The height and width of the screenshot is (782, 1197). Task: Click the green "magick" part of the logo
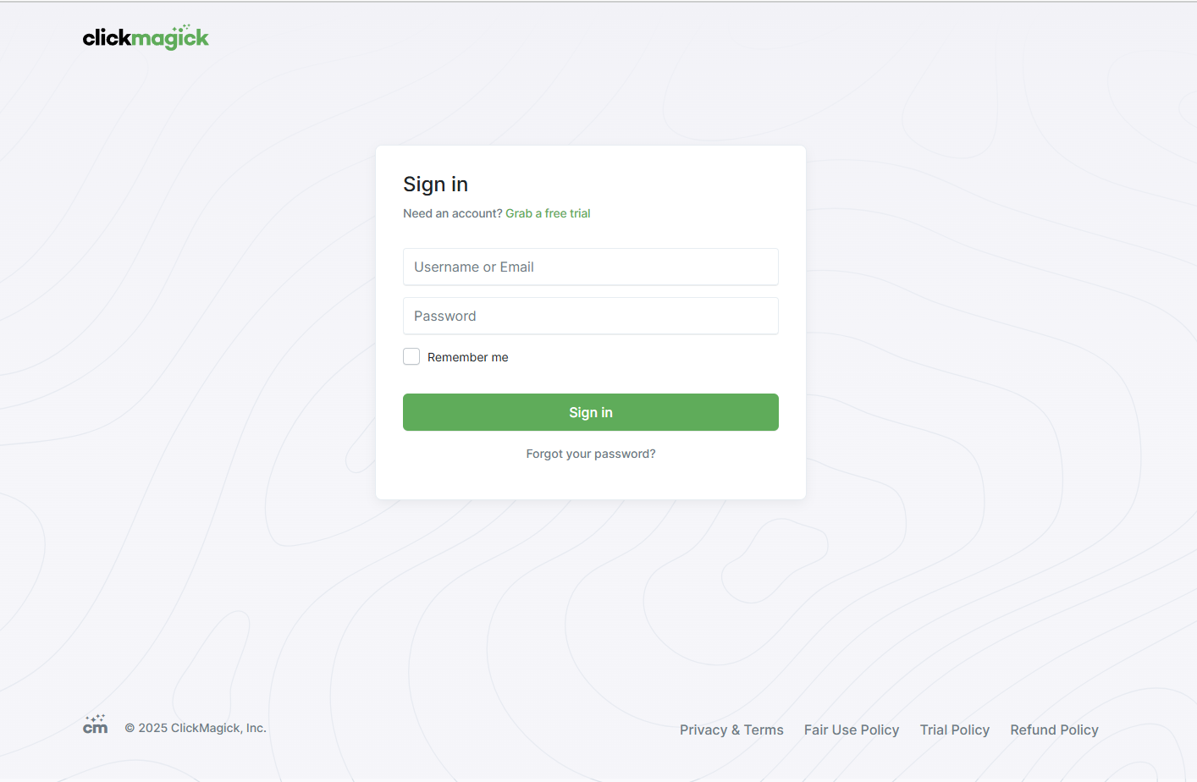170,38
